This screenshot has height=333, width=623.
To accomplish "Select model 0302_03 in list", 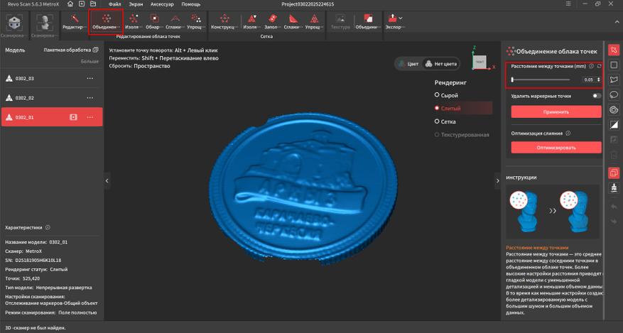I will [52, 78].
